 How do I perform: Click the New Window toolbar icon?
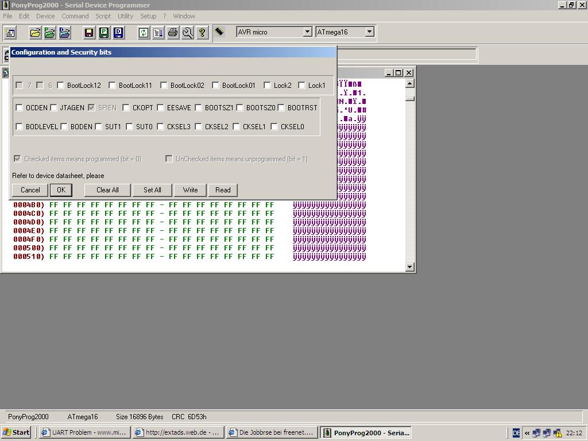pyautogui.click(x=10, y=33)
